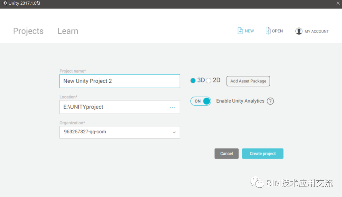Close the Unity launcher window

(338, 4)
